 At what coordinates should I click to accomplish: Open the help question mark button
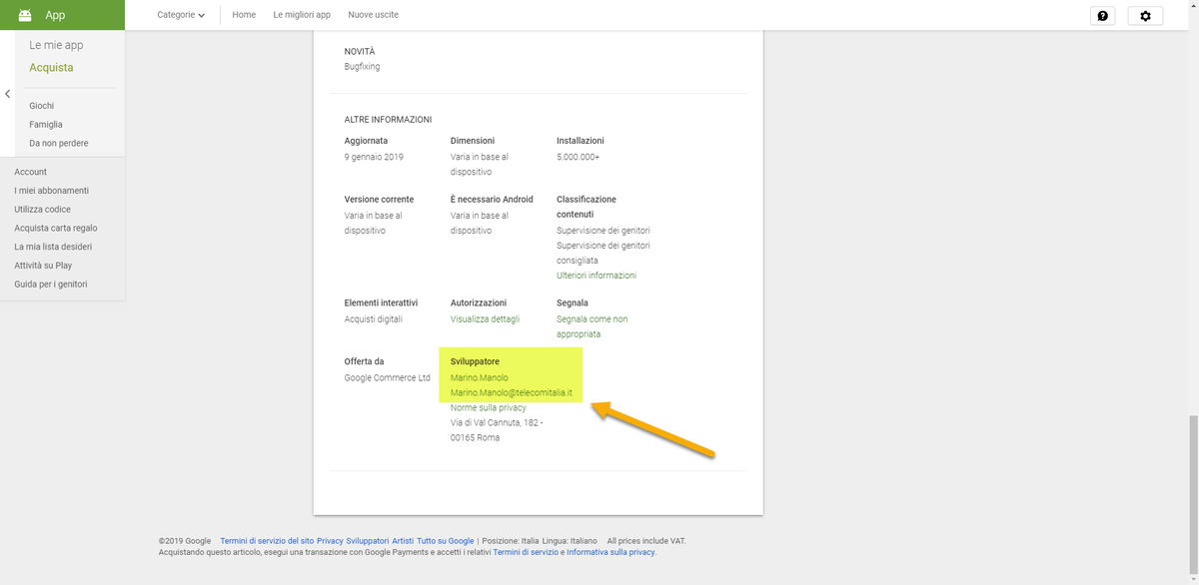click(x=1102, y=16)
